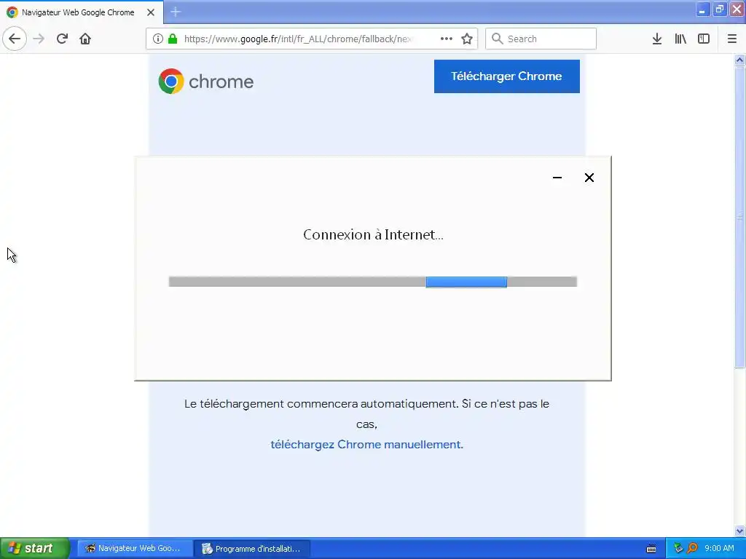Screen dimensions: 746x559
Task: Minimize the Connexion à Internet installer dialog
Action: coord(557,178)
